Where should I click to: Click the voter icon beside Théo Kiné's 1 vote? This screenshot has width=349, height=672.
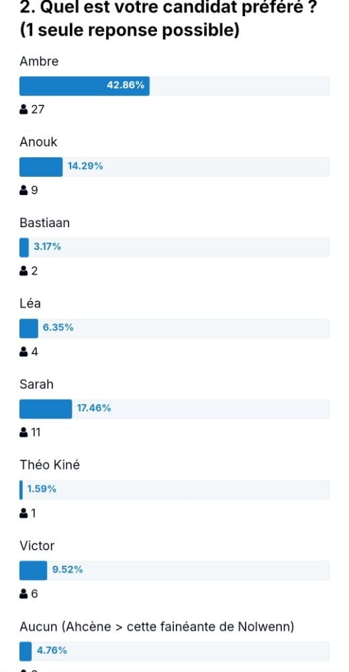point(23,513)
